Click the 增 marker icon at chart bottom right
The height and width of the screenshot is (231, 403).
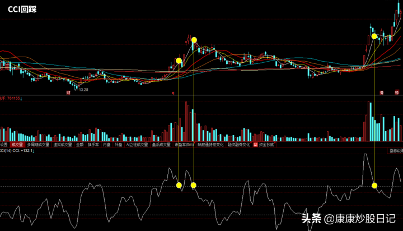pos(382,92)
